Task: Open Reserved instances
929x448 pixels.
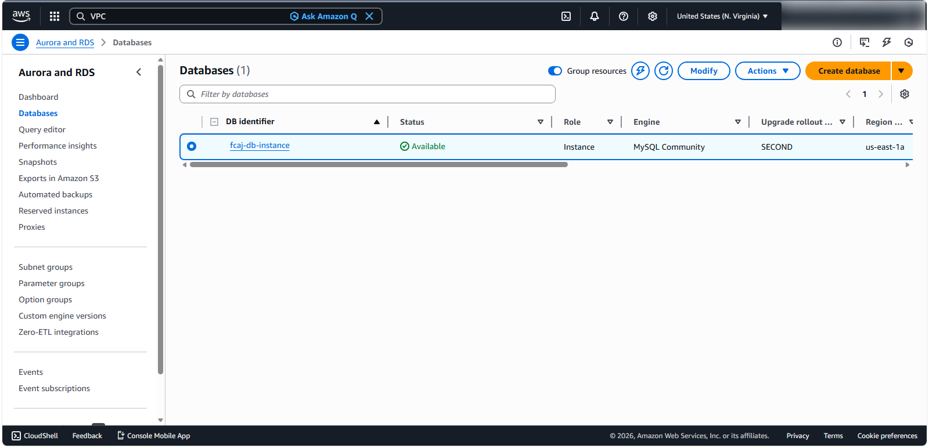Action: 53,211
